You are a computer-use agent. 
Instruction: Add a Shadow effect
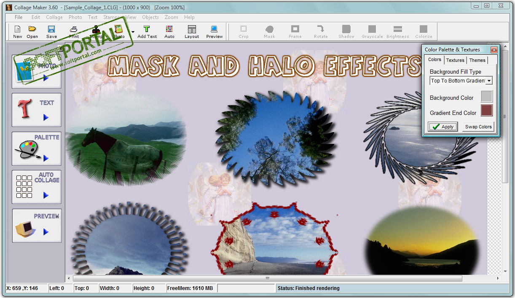pos(346,32)
